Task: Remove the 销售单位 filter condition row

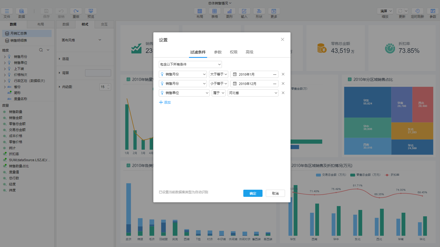Action: coord(283,93)
